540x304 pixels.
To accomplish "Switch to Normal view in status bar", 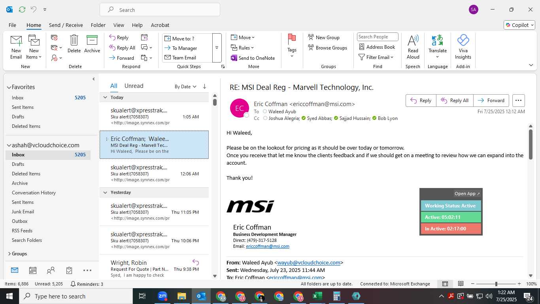I will point(445,284).
